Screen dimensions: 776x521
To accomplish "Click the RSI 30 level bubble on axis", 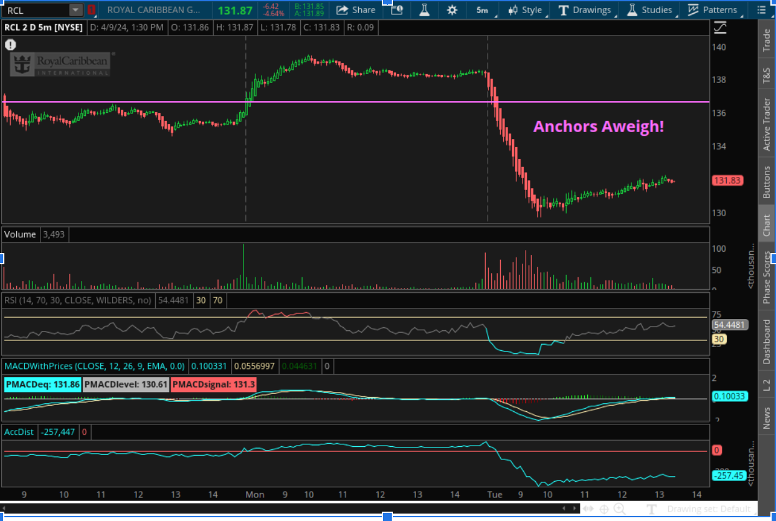I will tap(718, 340).
